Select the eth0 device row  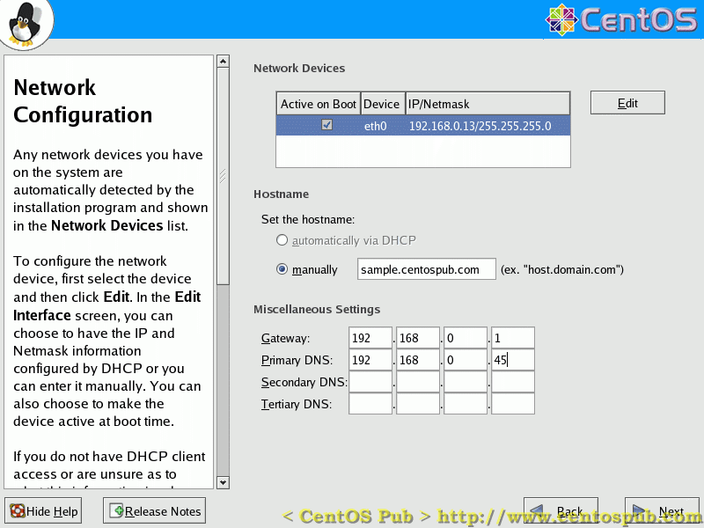click(422, 126)
